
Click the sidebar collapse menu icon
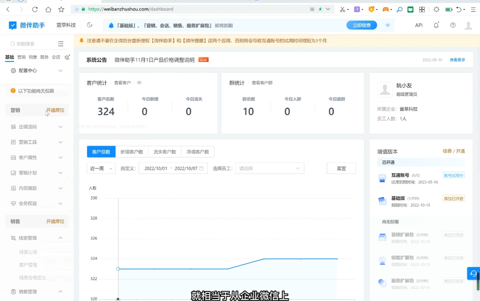pyautogui.click(x=61, y=44)
